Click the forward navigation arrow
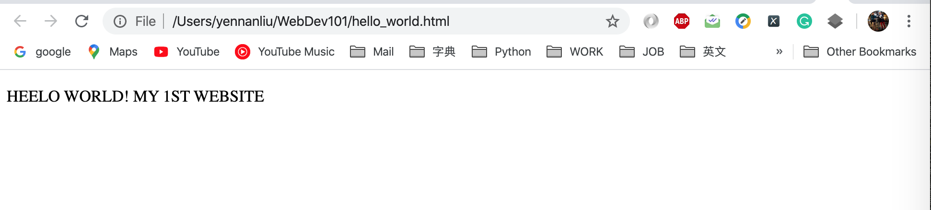 [51, 21]
